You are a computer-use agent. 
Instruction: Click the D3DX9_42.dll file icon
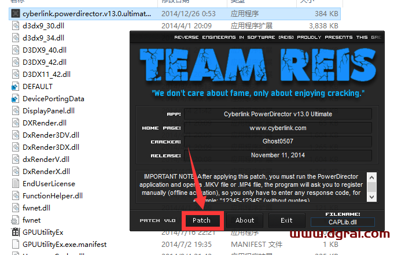tap(16, 62)
